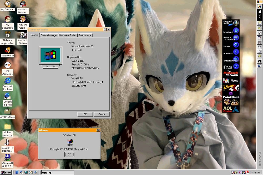Open My Briefcase desktop icon

(x=8, y=114)
